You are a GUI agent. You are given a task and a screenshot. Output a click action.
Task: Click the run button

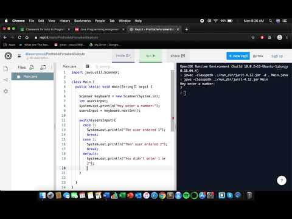point(150,56)
